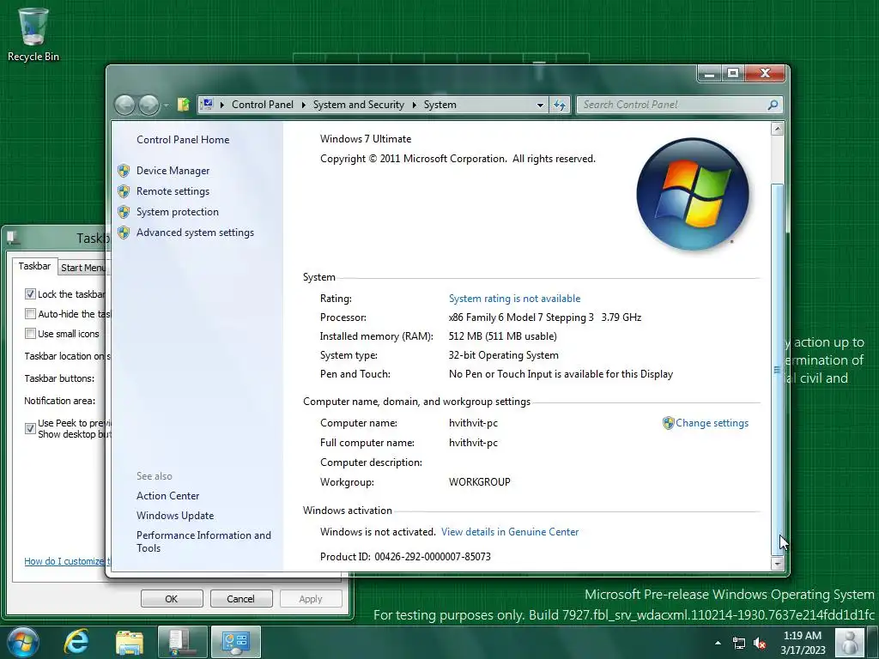879x659 pixels.
Task: Click OK in Taskbar properties dialog
Action: tap(172, 598)
